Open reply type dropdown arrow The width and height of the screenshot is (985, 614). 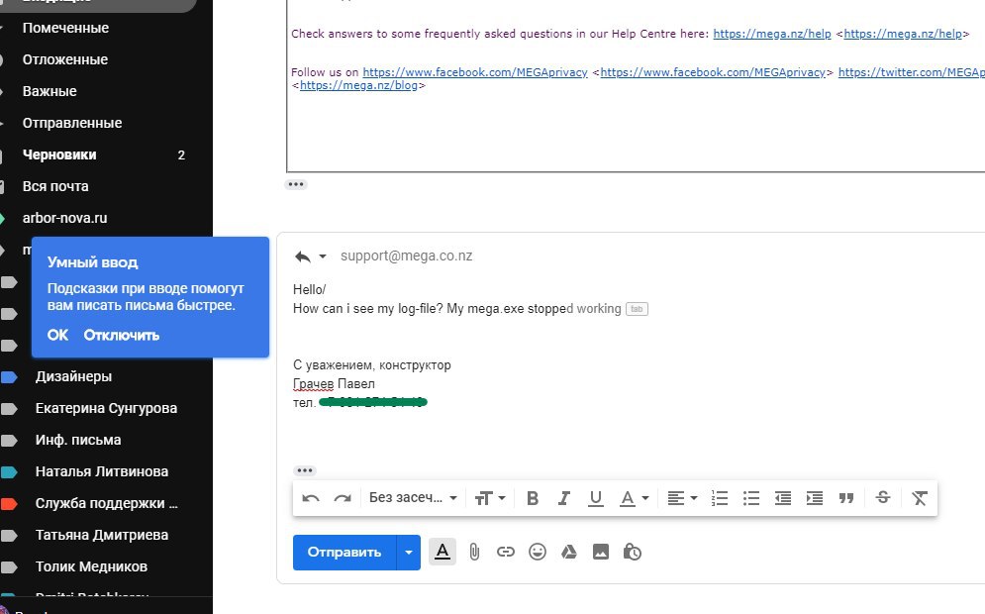pyautogui.click(x=323, y=256)
